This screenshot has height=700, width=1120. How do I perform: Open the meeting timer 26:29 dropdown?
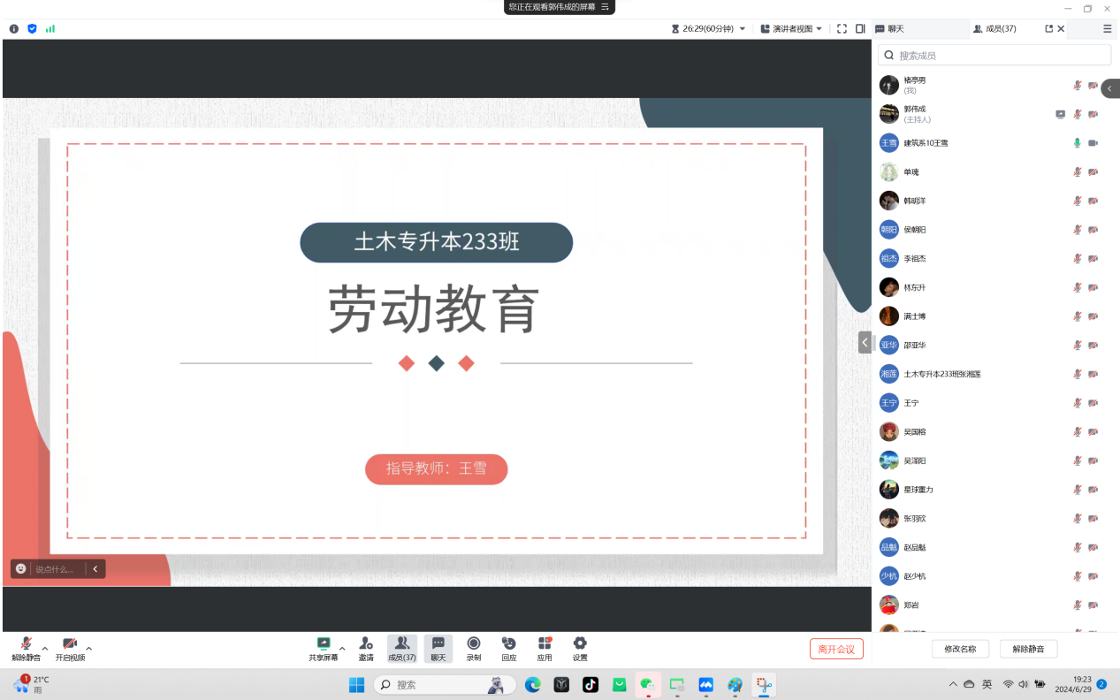pyautogui.click(x=742, y=28)
